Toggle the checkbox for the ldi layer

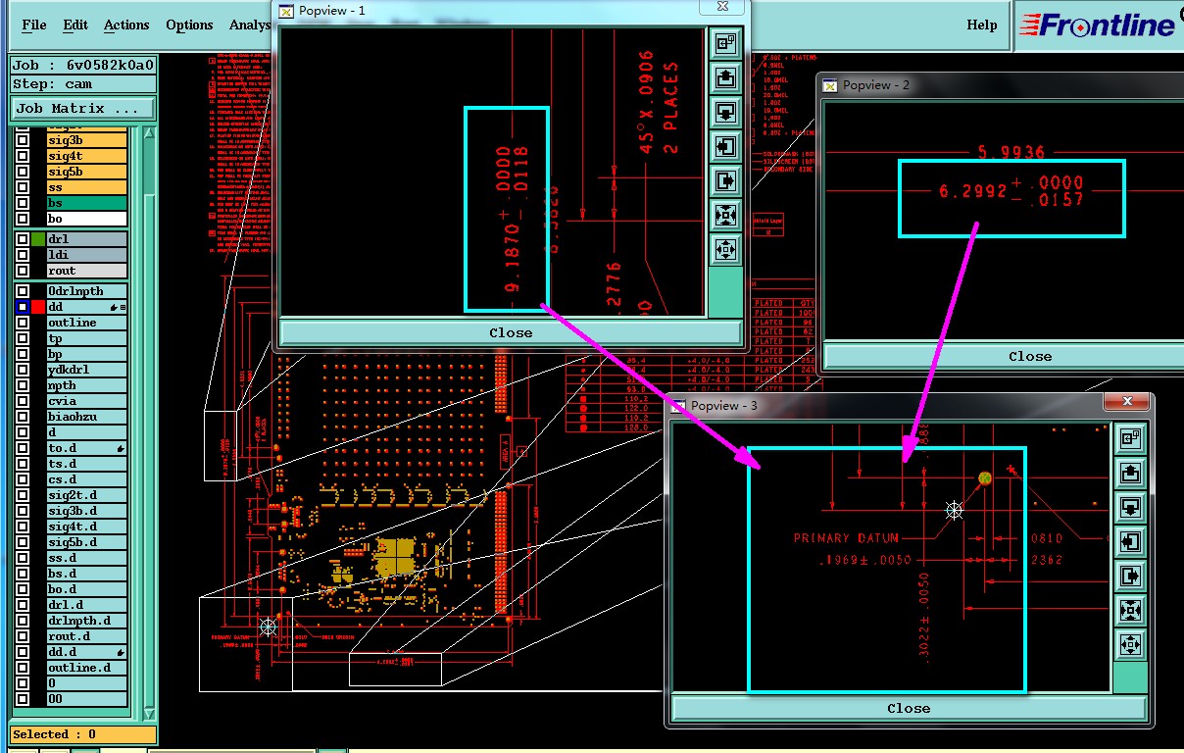23,255
